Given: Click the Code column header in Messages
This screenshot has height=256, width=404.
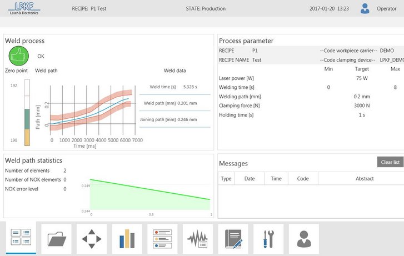Looking at the screenshot, I should pyautogui.click(x=302, y=178).
